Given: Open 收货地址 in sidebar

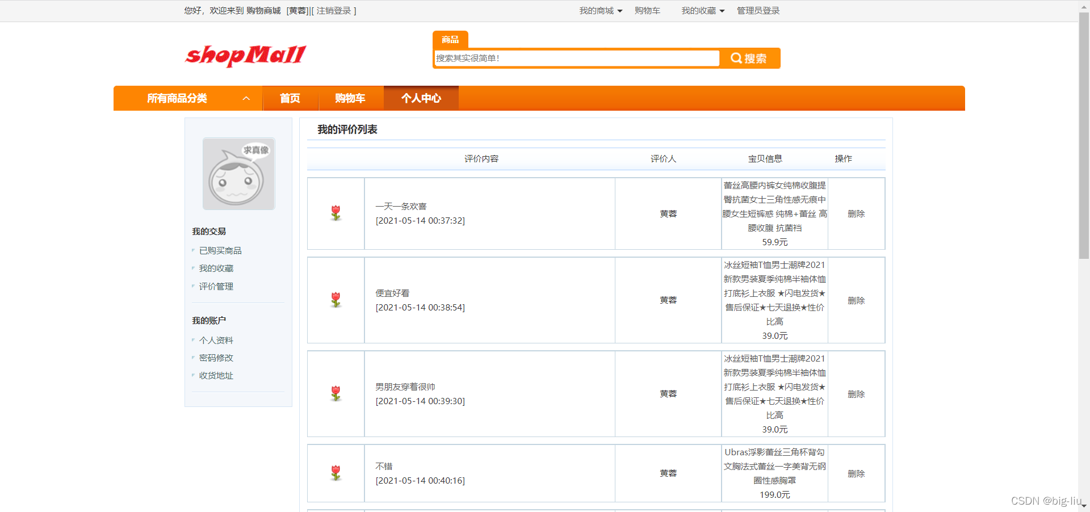Looking at the screenshot, I should coord(216,375).
